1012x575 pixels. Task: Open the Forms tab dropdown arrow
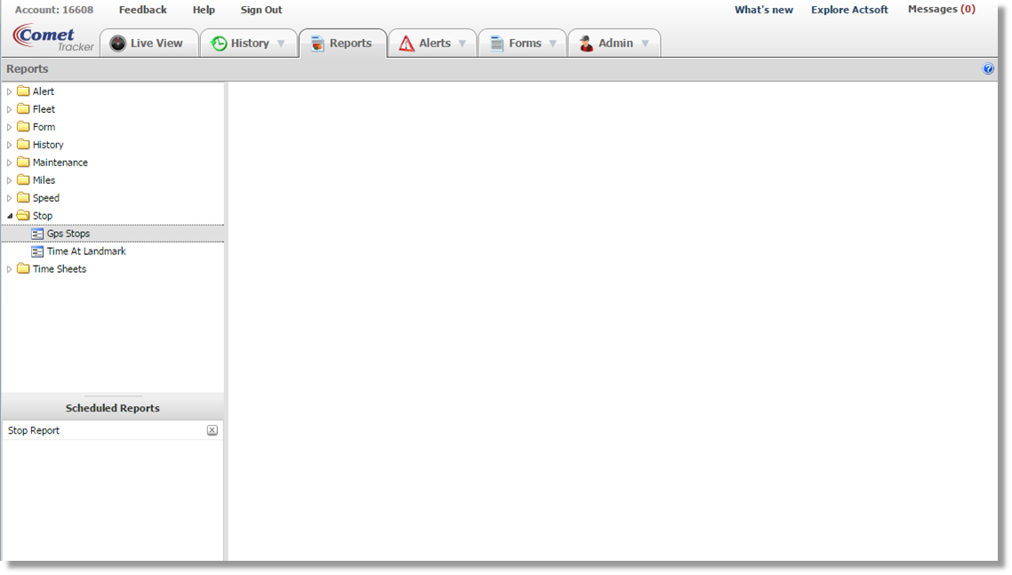[x=552, y=44]
